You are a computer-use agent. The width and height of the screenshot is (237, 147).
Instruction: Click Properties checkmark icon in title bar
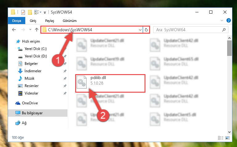click(23, 12)
